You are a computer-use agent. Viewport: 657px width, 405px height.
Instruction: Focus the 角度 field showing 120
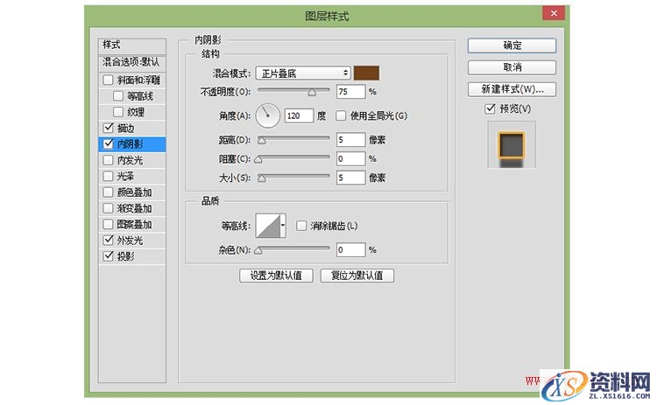click(x=299, y=115)
